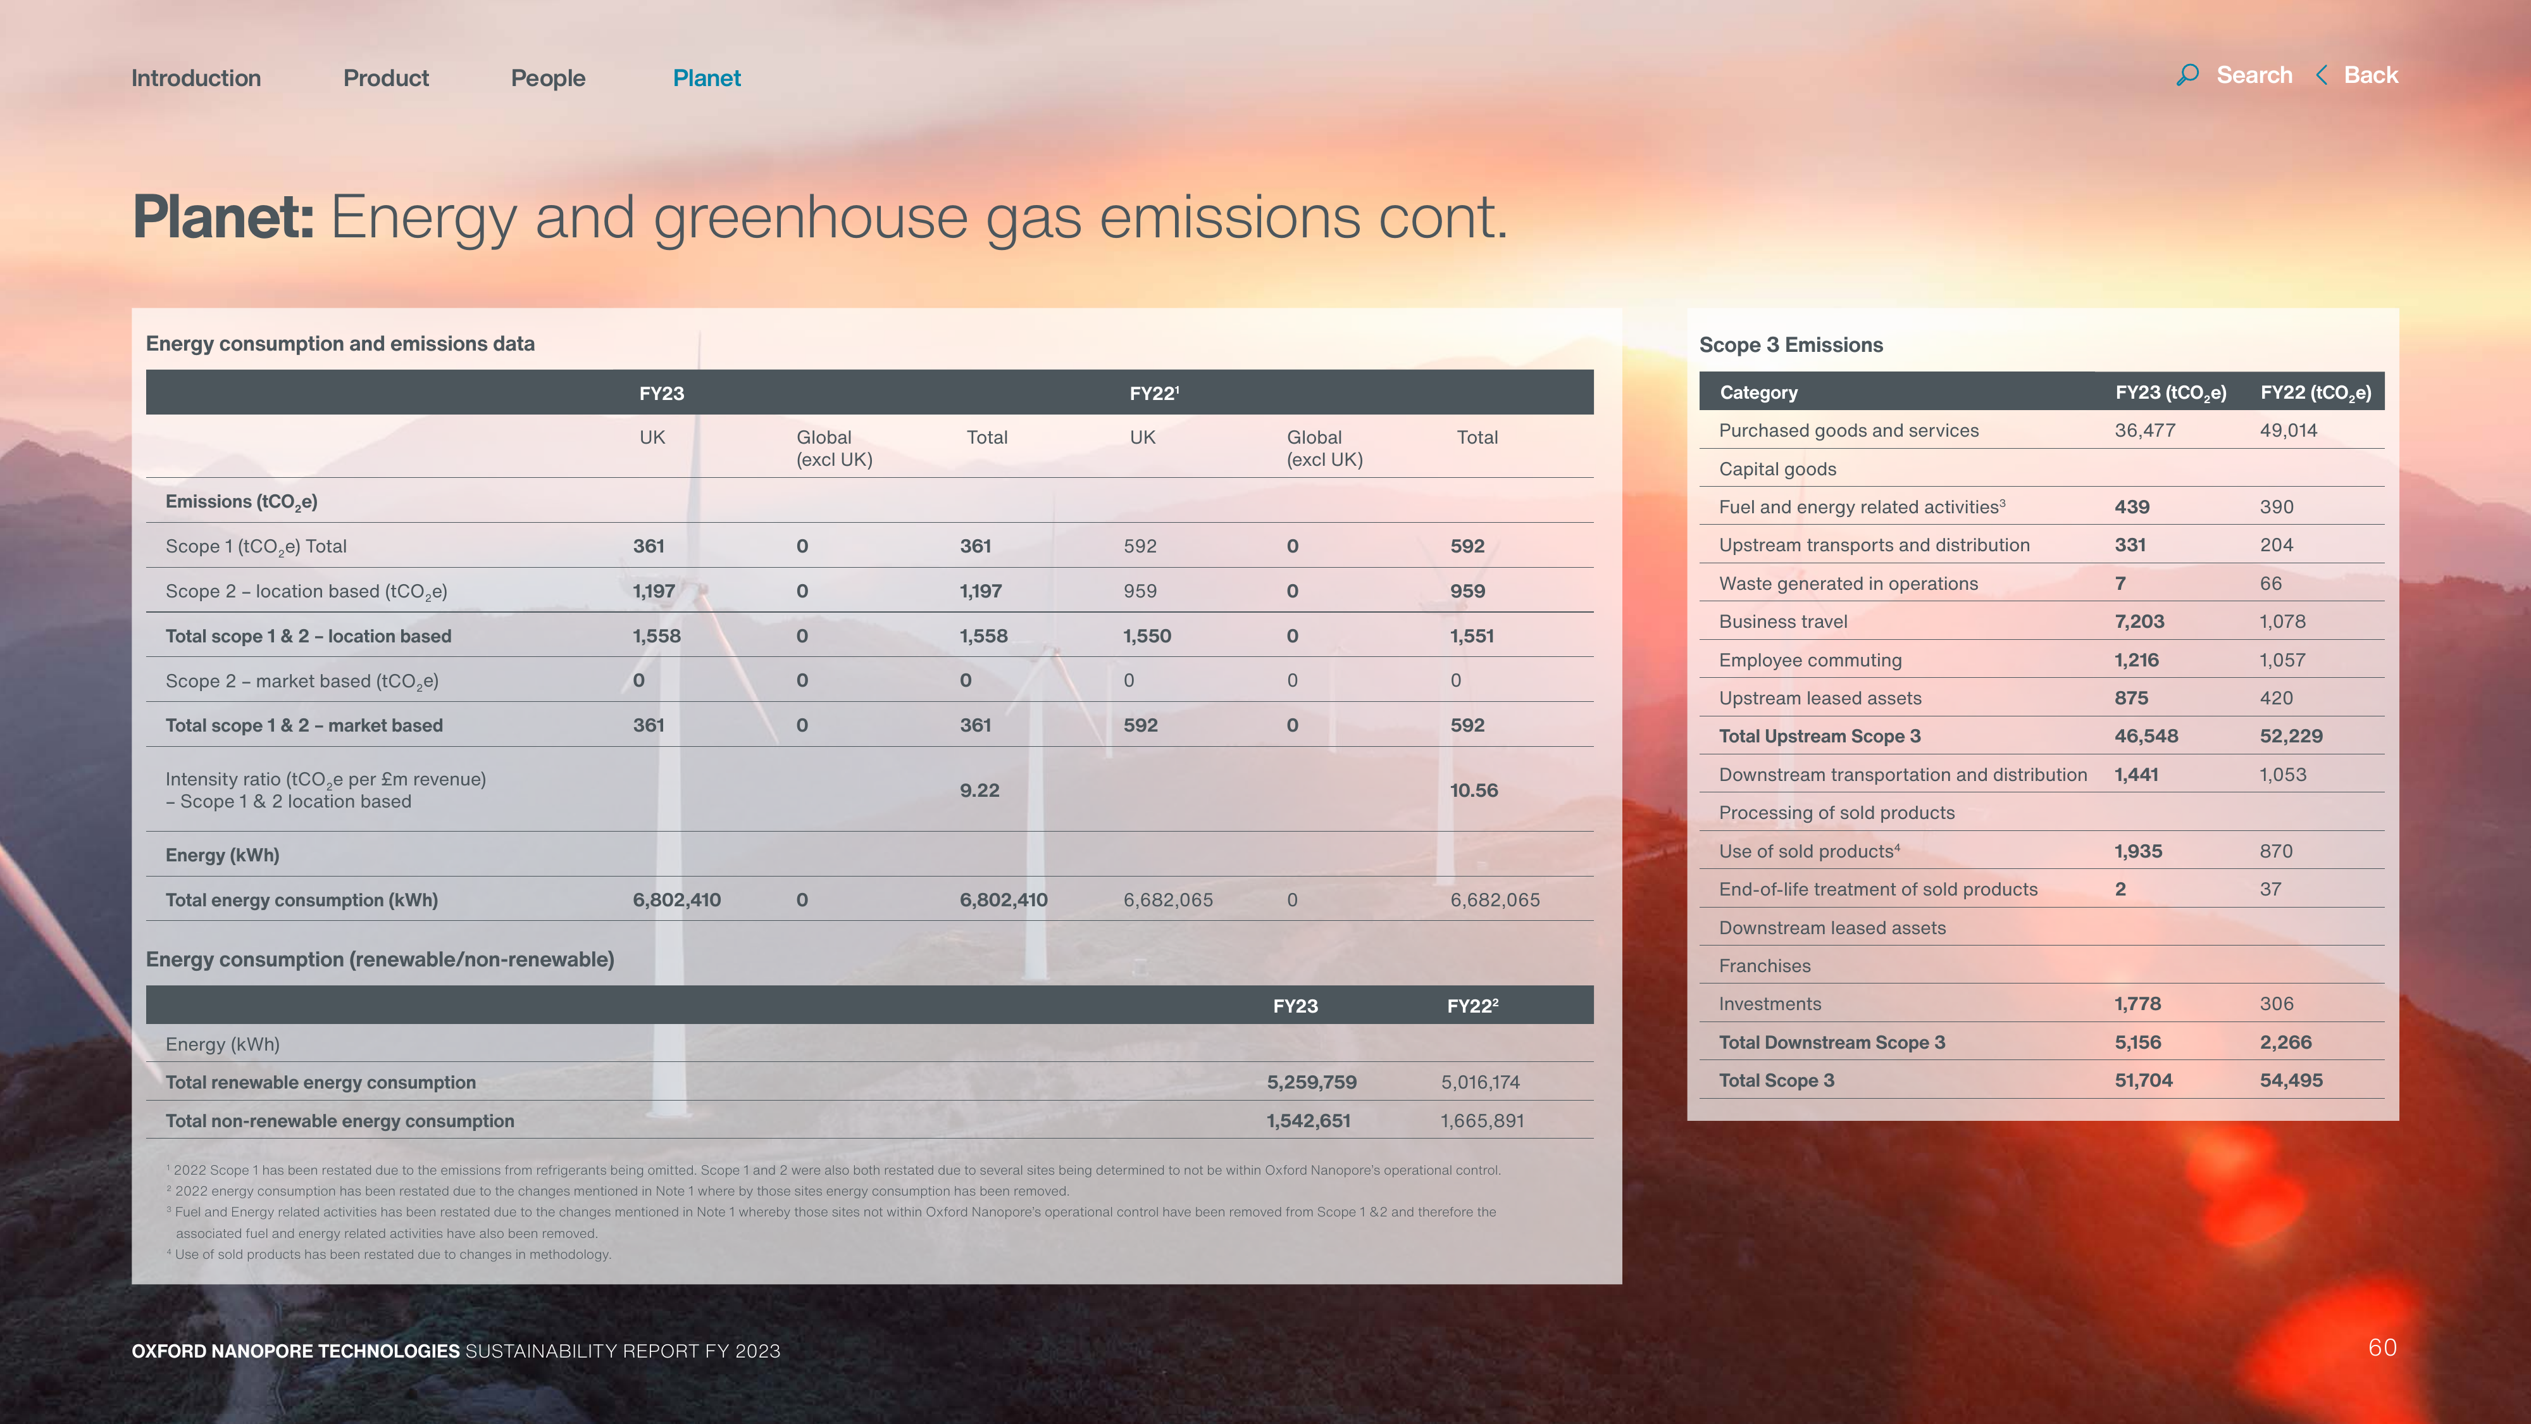
Task: Click the FY23 intensity ratio value 9.22
Action: [979, 790]
